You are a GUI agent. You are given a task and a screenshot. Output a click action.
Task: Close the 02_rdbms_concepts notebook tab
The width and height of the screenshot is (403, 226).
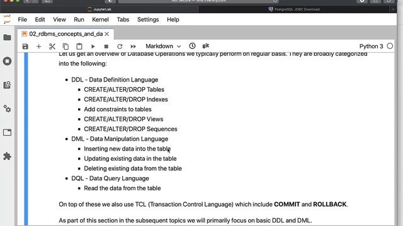tap(107, 34)
